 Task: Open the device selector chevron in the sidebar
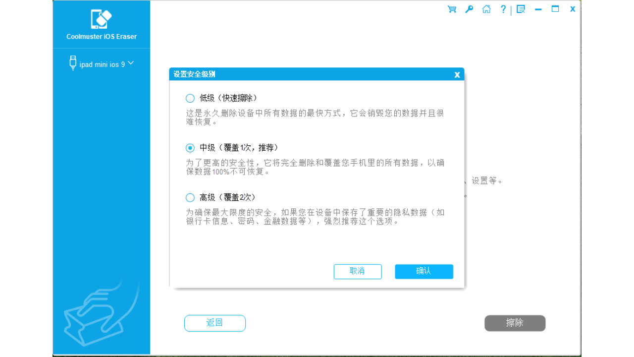[x=130, y=63]
